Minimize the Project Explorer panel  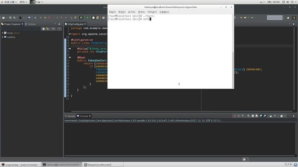55,24
